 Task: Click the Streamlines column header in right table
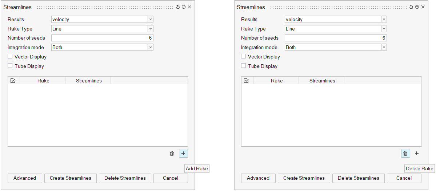[322, 81]
